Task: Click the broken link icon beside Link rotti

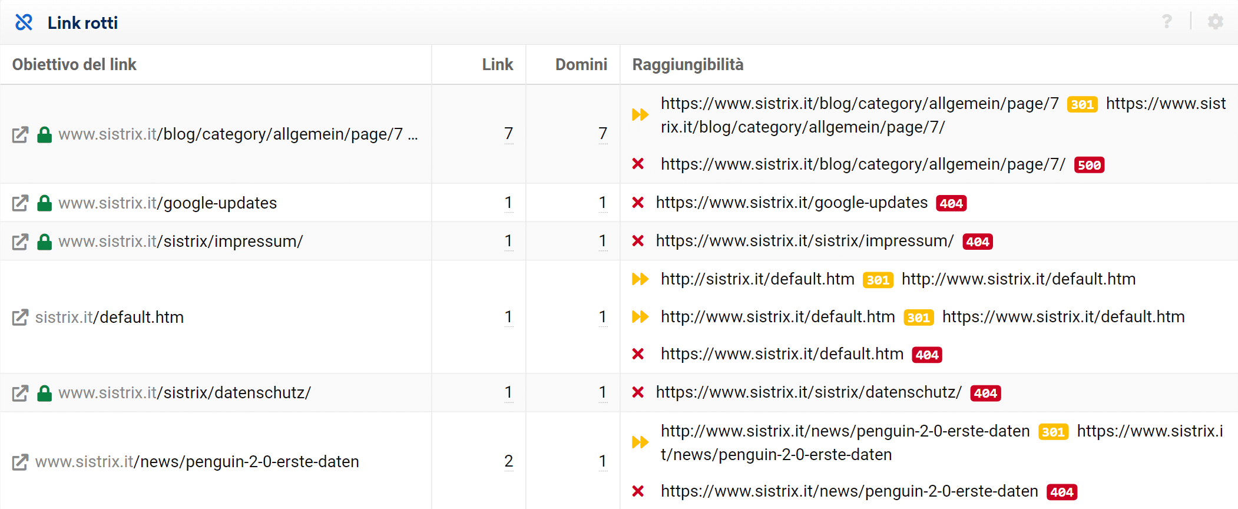Action: pyautogui.click(x=24, y=22)
